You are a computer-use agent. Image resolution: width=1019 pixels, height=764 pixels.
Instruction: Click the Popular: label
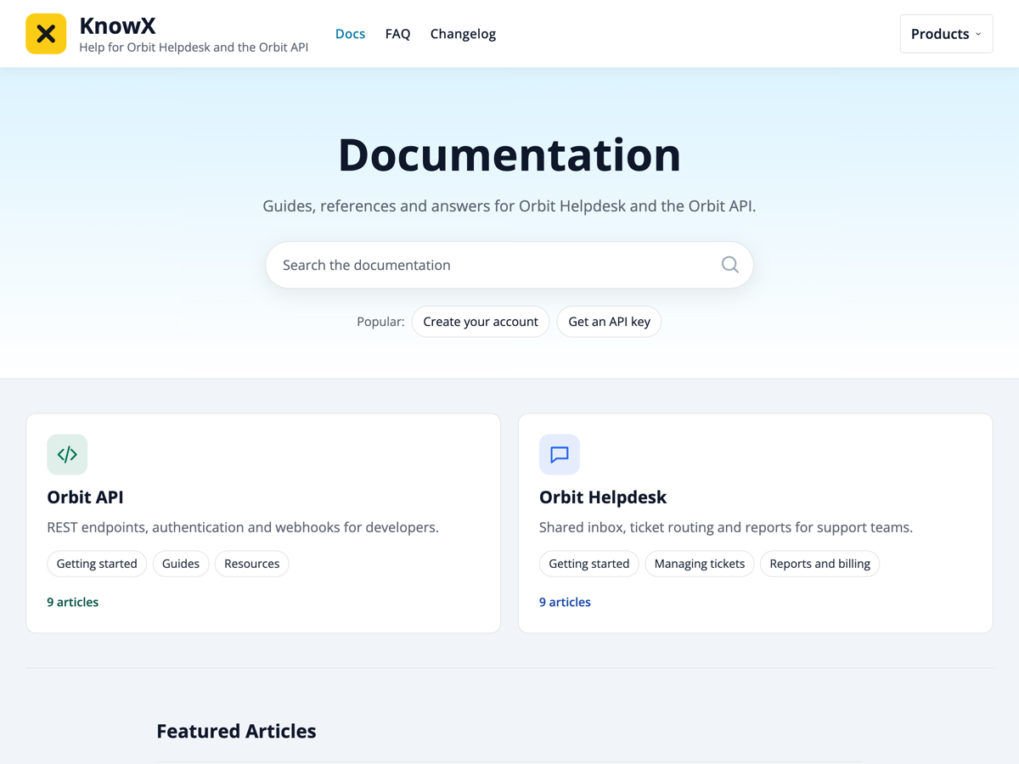click(380, 322)
